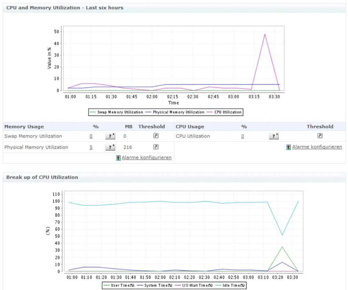This screenshot has height=290, width=348.
Task: Click alarm icon under CPU Usage table
Action: click(x=288, y=147)
